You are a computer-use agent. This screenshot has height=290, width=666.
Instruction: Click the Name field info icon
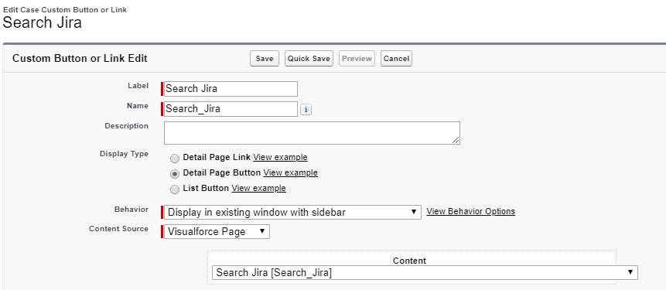[306, 110]
